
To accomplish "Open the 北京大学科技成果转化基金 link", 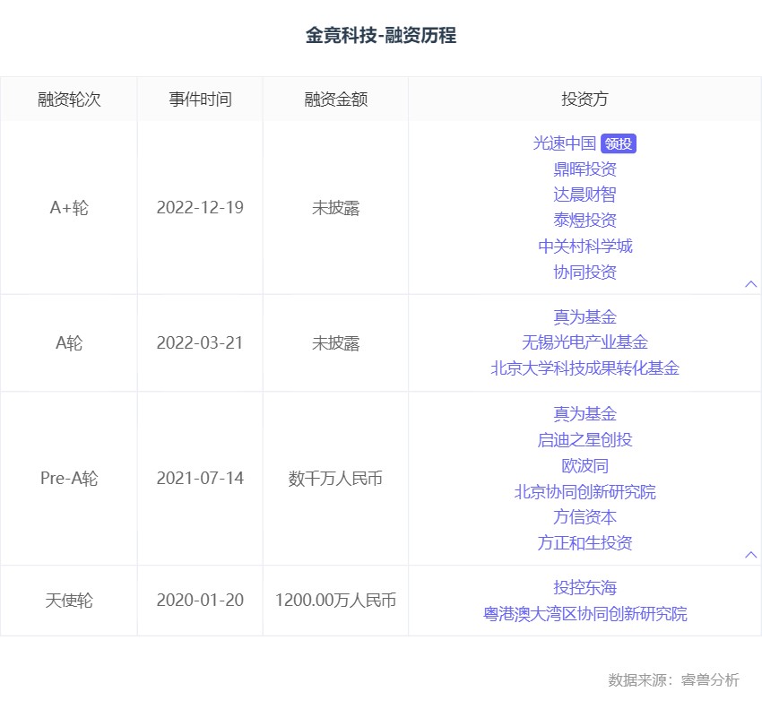I will coord(584,368).
